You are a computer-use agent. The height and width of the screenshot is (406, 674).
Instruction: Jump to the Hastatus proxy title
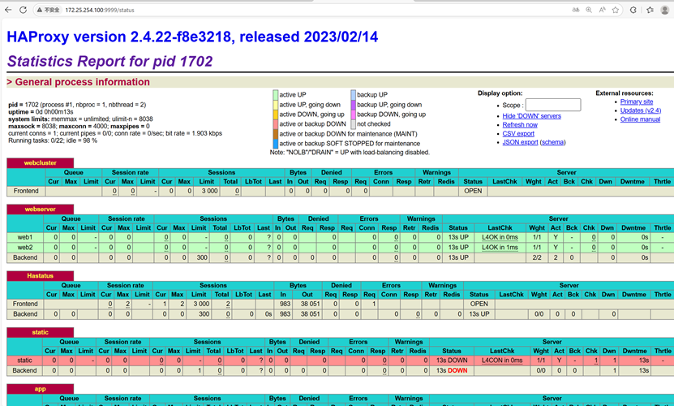pos(40,275)
